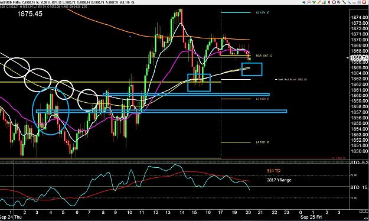Click the 1870.00 price axis label

point(359,40)
